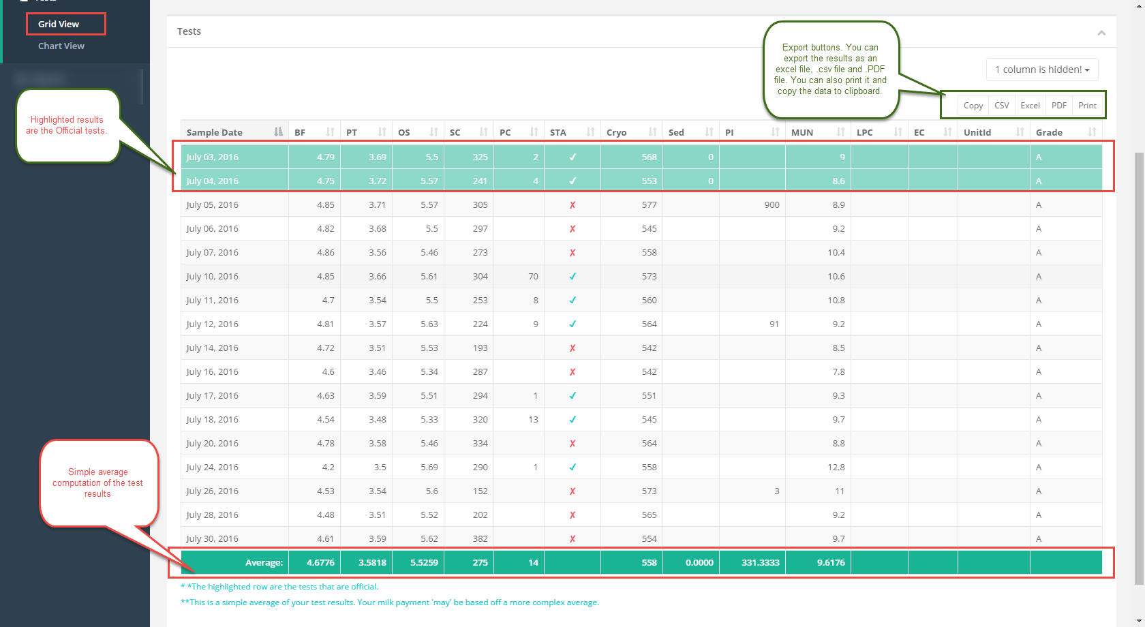1145x627 pixels.
Task: Click the July 18, 2016 date cell
Action: pyautogui.click(x=234, y=419)
